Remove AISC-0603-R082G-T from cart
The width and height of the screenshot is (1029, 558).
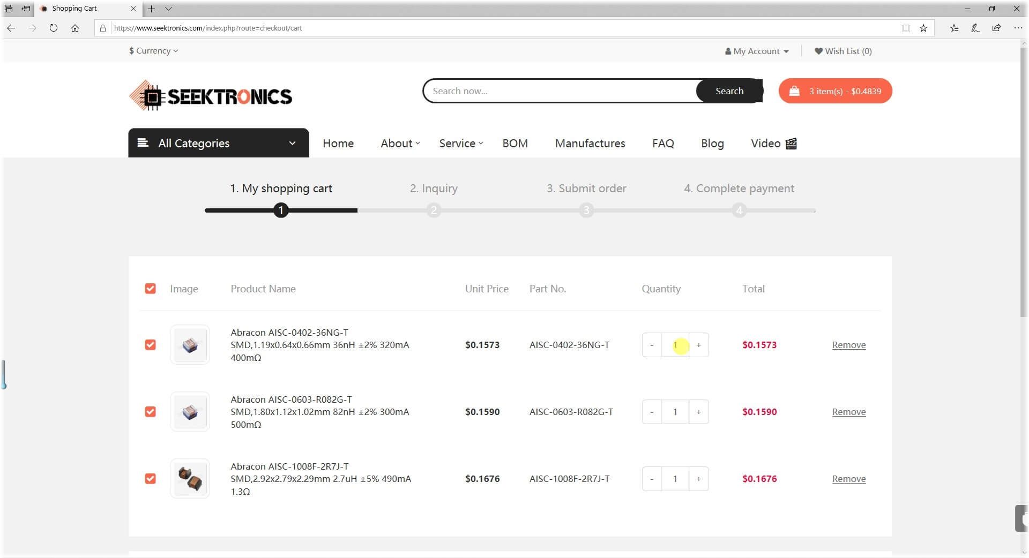click(x=849, y=412)
